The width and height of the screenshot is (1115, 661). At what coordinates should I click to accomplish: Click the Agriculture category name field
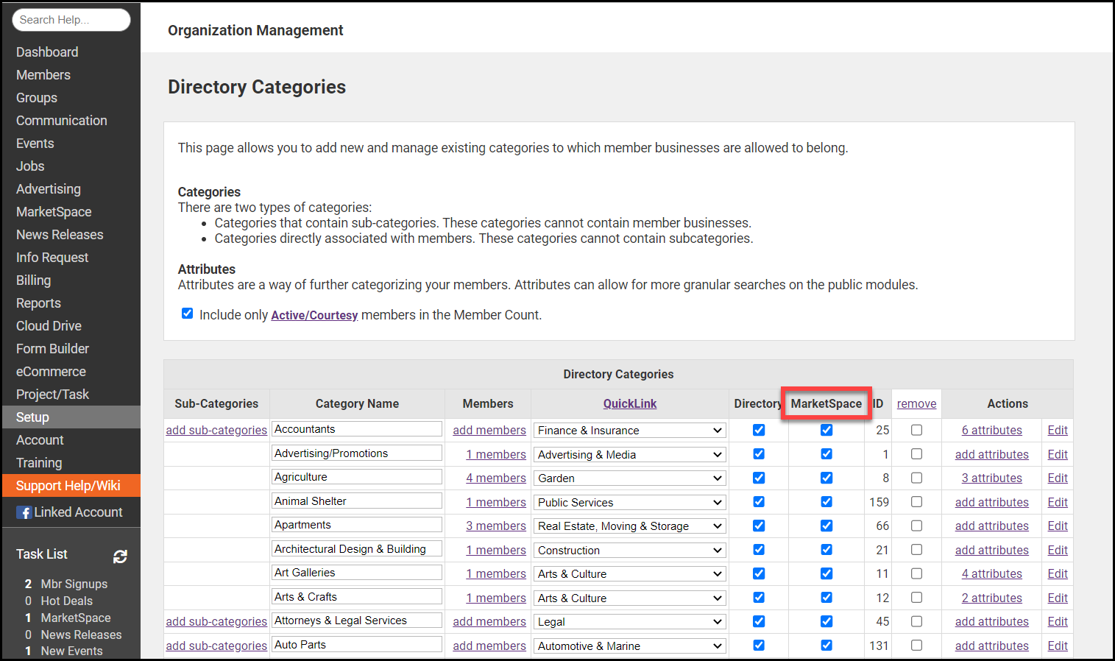coord(356,477)
